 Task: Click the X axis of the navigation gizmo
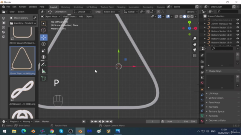pyautogui.click(x=195, y=28)
